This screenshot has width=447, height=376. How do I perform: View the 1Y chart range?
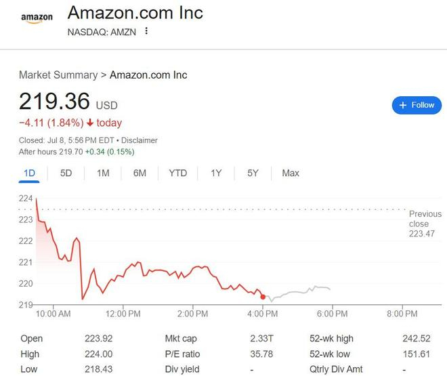(x=216, y=173)
